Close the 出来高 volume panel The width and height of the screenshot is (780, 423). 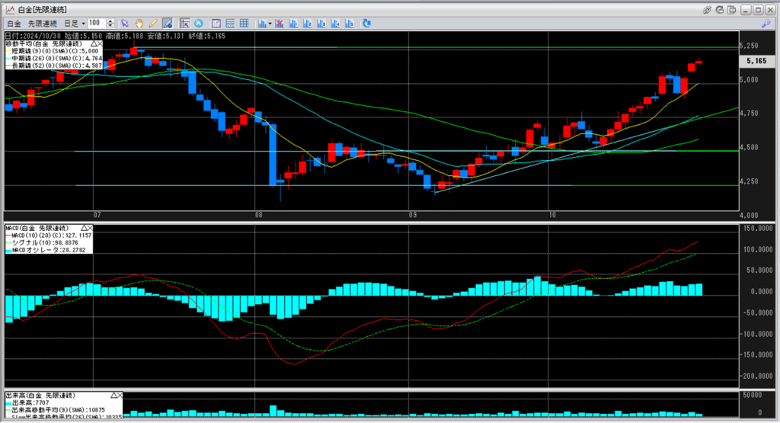click(x=118, y=396)
